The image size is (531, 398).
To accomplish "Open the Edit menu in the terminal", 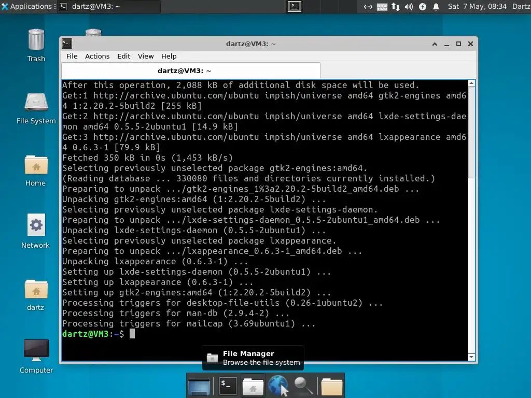I will coord(123,56).
